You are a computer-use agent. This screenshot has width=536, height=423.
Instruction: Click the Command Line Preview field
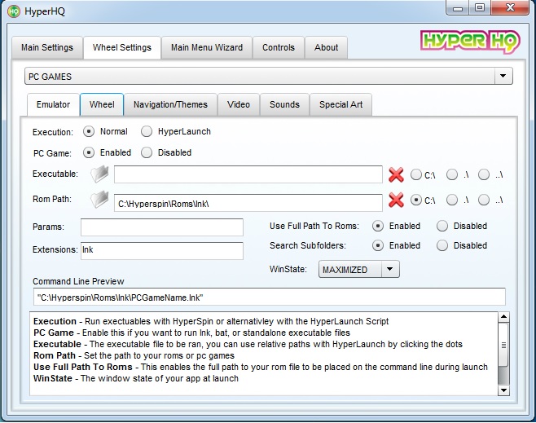click(270, 297)
